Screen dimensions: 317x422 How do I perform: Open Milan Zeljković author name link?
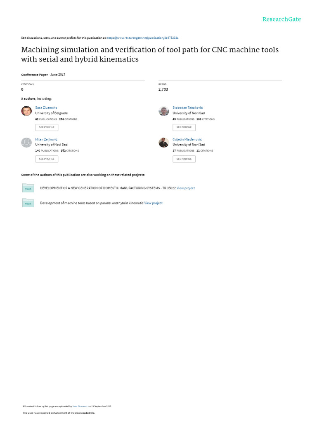pos(46,139)
